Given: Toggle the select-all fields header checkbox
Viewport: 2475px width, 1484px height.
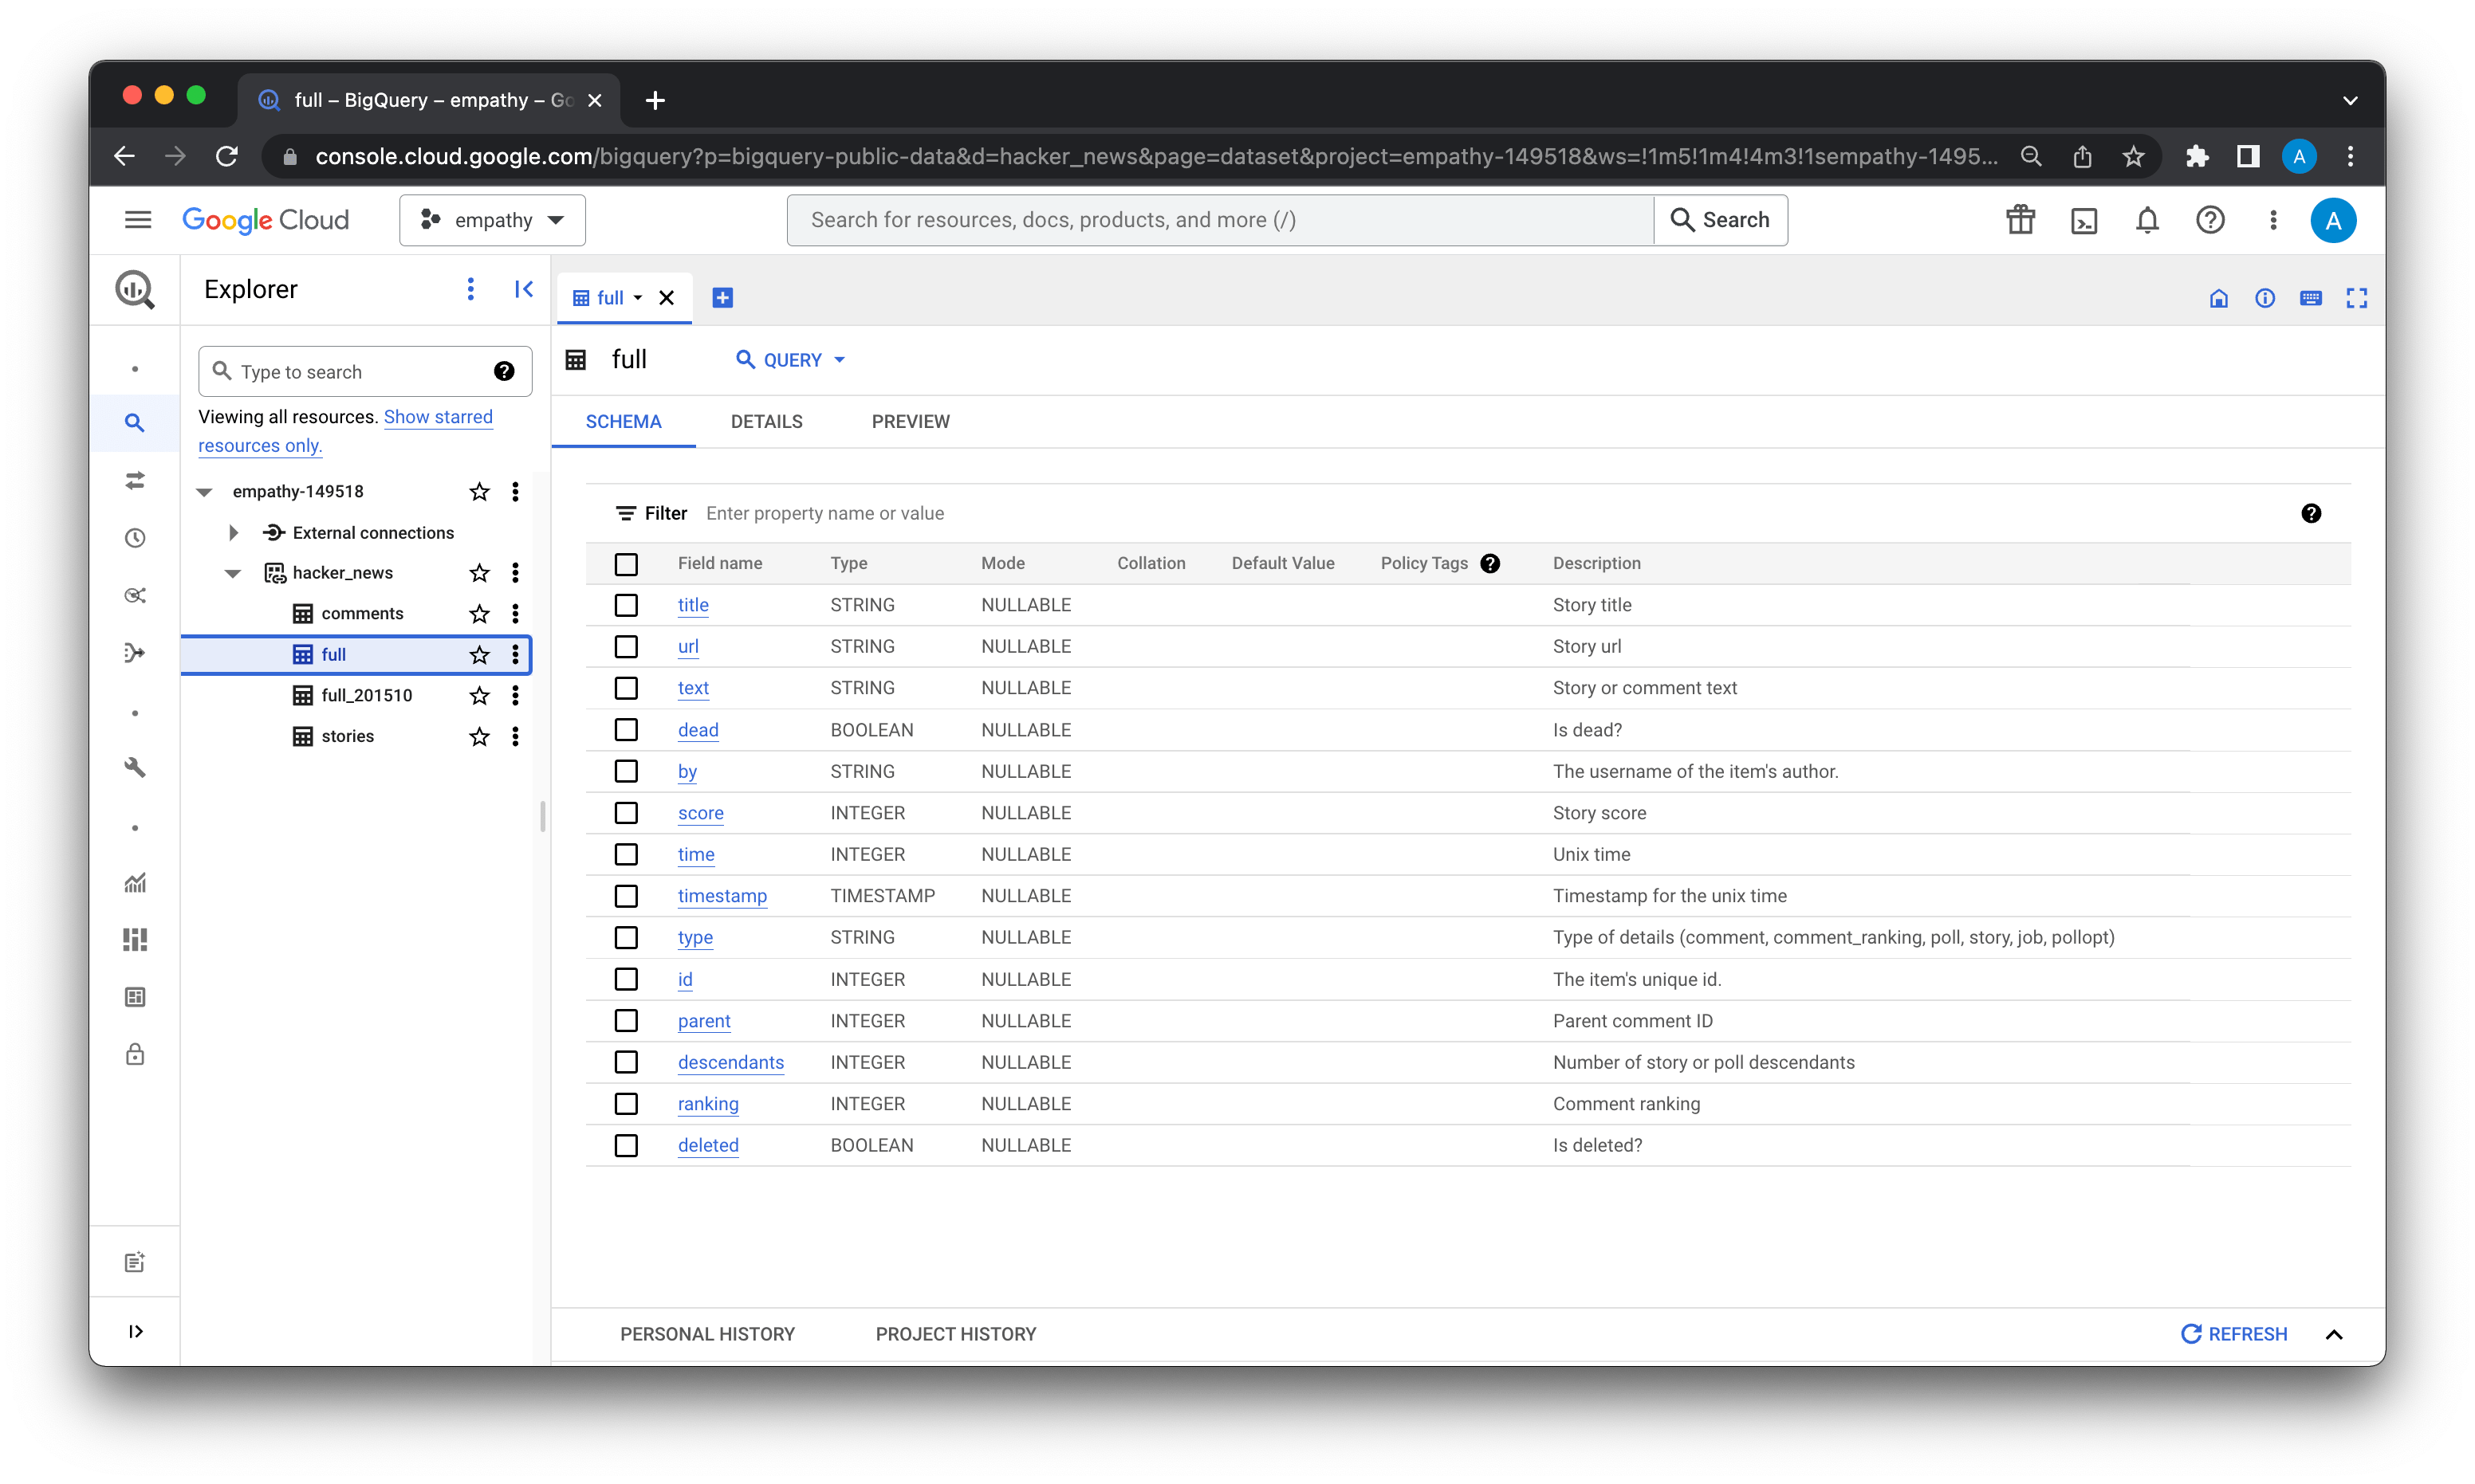Looking at the screenshot, I should [626, 564].
